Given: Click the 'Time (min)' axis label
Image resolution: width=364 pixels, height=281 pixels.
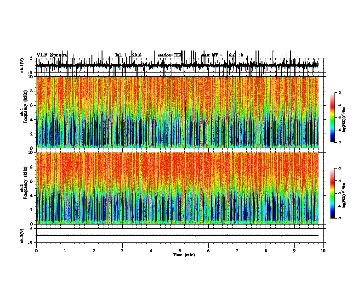Looking at the screenshot, I should pos(184,255).
